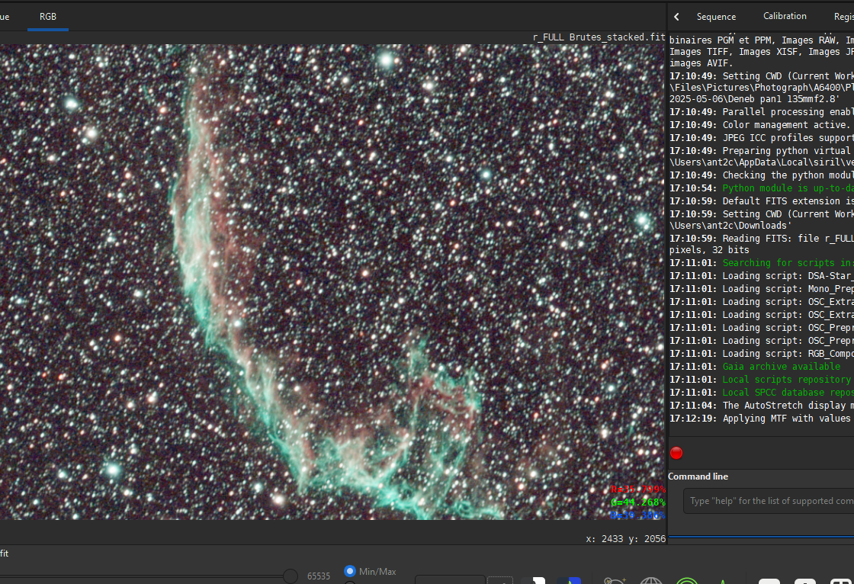854x584 pixels.
Task: Click the 'Searching for scripts in' log line
Action: tap(762, 262)
